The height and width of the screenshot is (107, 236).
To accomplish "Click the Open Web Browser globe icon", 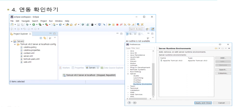I will pos(83,24).
